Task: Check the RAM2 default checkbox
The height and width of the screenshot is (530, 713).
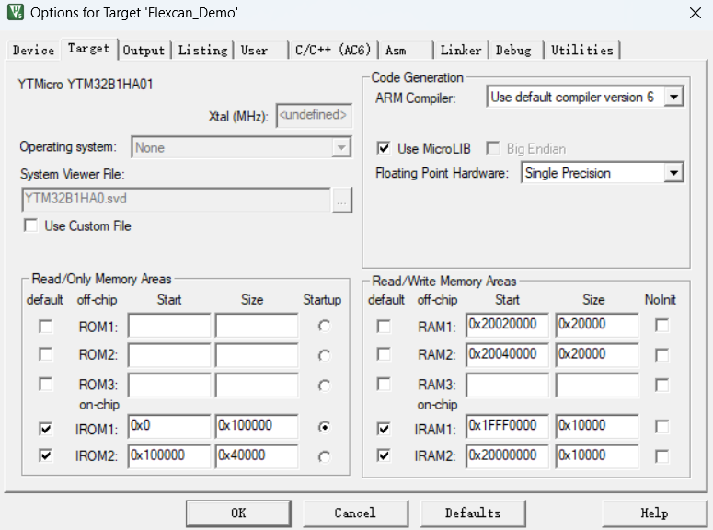Action: tap(384, 354)
